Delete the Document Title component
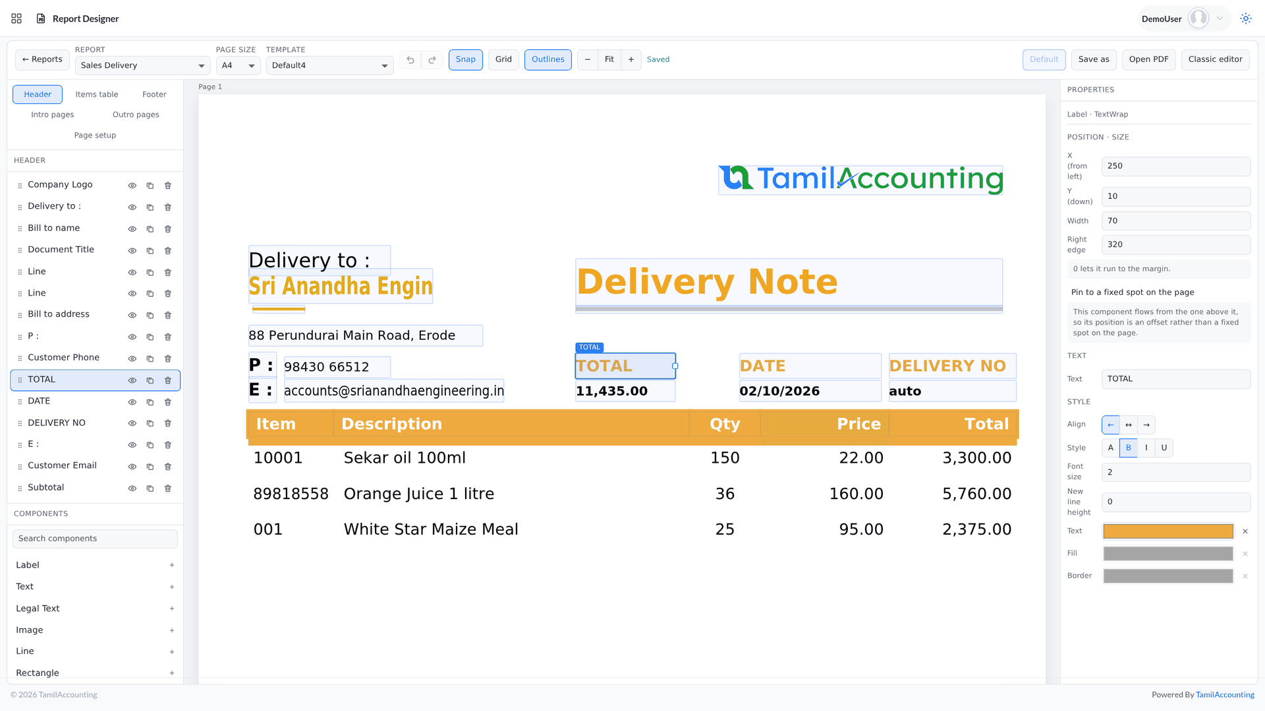 tap(168, 251)
